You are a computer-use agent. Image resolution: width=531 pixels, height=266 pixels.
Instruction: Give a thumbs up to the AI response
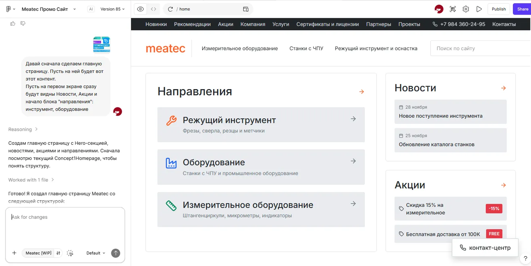(x=13, y=23)
